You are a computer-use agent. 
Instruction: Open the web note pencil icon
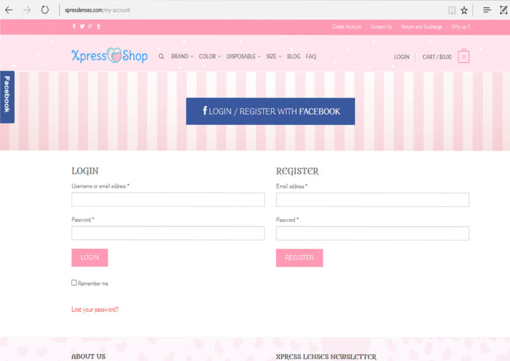(504, 10)
